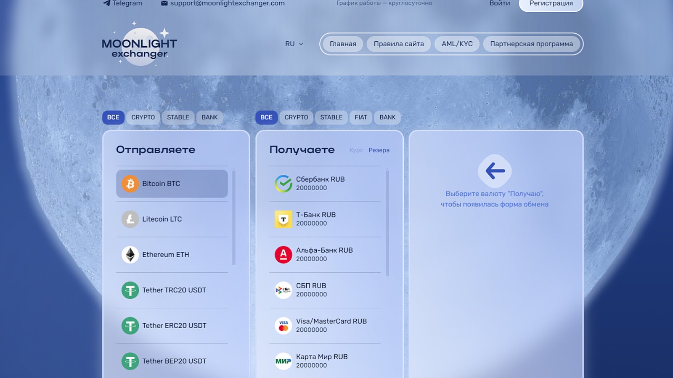Select BANK filter above Получаете
This screenshot has height=378, width=673.
(387, 117)
